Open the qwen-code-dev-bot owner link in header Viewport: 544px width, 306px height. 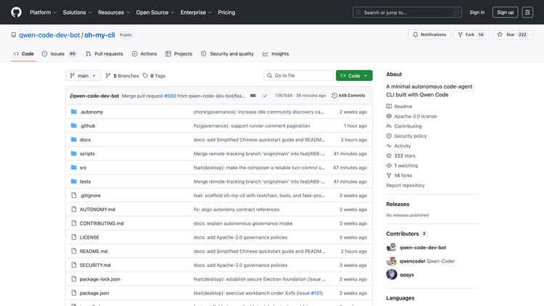click(49, 35)
